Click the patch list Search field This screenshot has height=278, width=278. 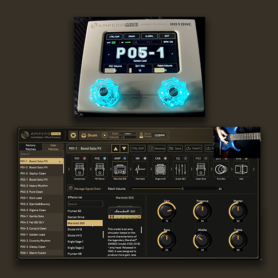click(x=42, y=154)
